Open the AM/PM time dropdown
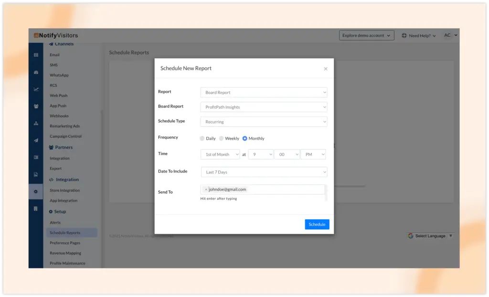Viewport: 489px width, 297px height. click(x=313, y=154)
